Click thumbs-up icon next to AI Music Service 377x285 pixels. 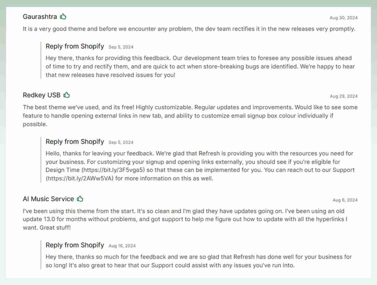point(80,199)
